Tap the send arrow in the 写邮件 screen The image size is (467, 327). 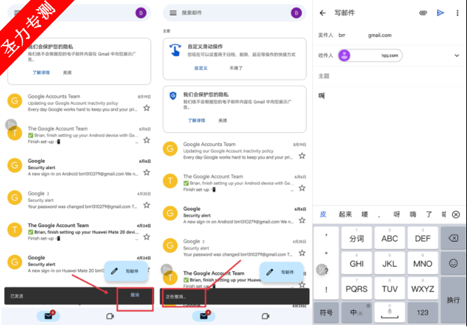[440, 13]
